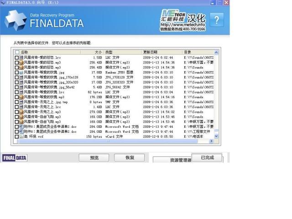Viewport: 292px width, 219px height.
Task: Check the box for 等爱的玫瑰.jpg_58x42
Action: click(16, 87)
